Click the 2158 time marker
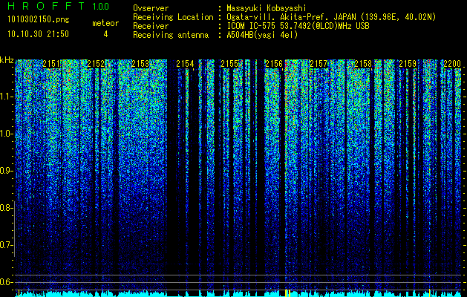The image size is (467, 297). 363,64
